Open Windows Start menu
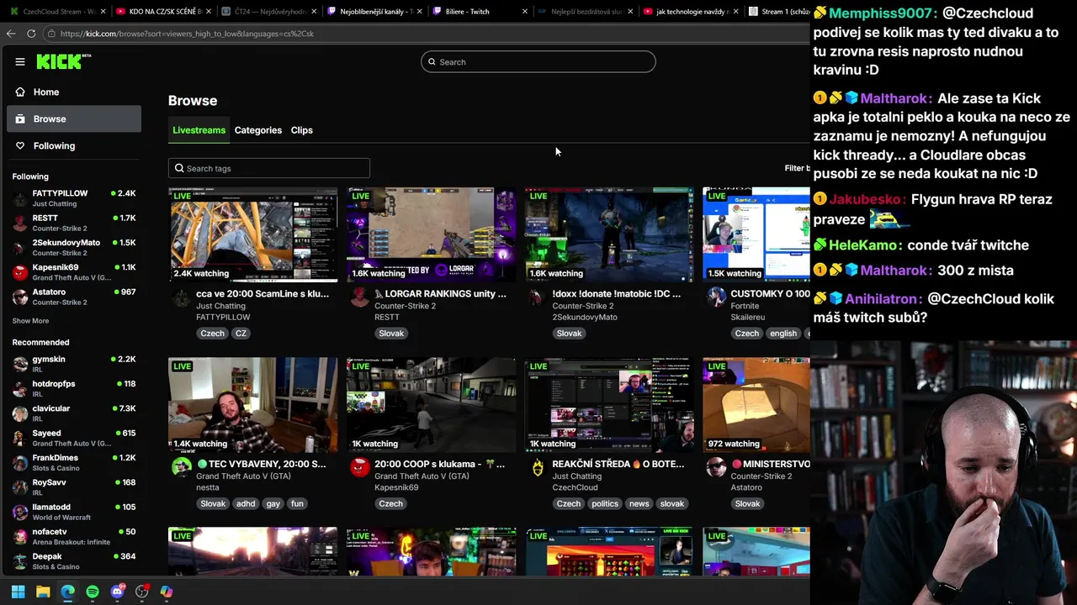The width and height of the screenshot is (1077, 605). 18,592
